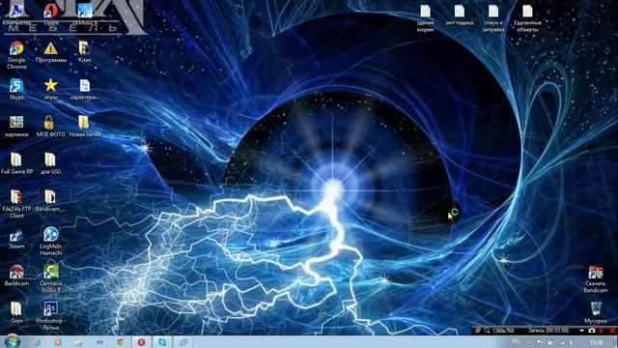Open the характери... text file
Image resolution: width=618 pixels, height=348 pixels.
pos(84,89)
